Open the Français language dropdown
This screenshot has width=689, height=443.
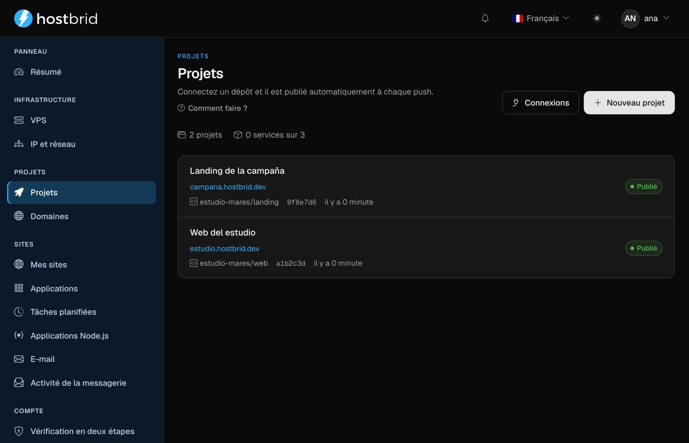point(541,19)
